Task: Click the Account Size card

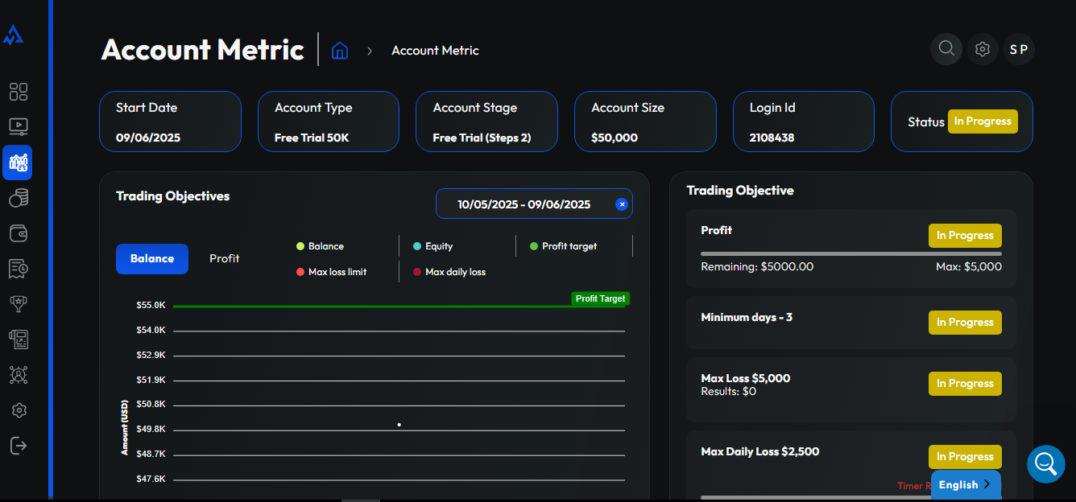Action: pyautogui.click(x=645, y=121)
